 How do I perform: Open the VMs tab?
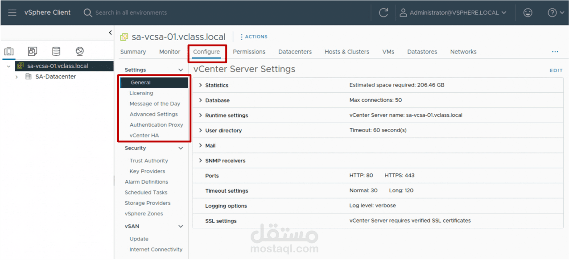coord(388,52)
